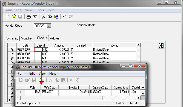Image resolution: width=183 pixels, height=107 pixels.
Task: Click the column layout icon beside checks grid
Action: coord(161,45)
